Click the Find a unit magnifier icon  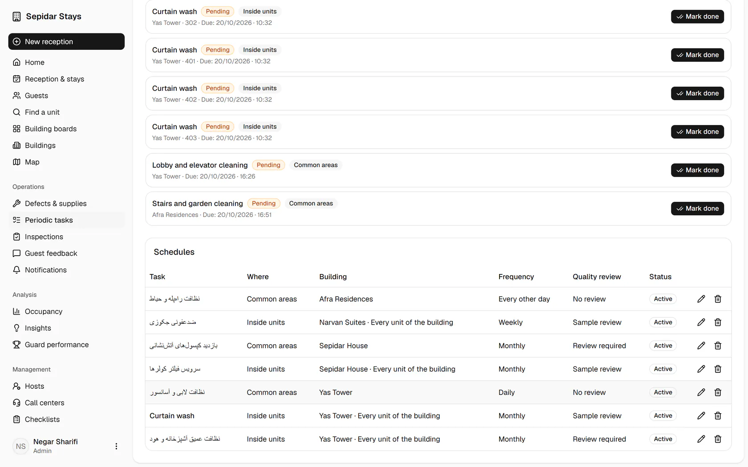[16, 112]
